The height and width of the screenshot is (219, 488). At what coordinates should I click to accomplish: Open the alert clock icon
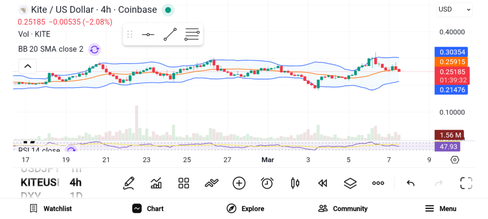tap(267, 183)
